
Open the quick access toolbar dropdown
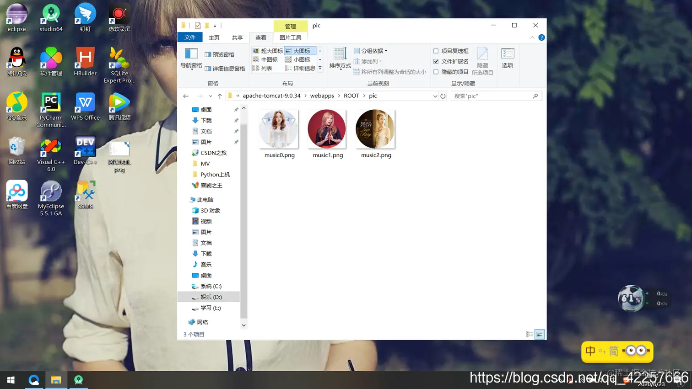click(215, 26)
